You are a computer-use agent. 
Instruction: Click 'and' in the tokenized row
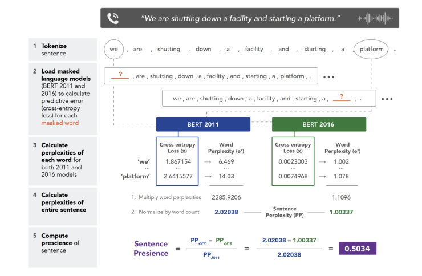(283, 49)
